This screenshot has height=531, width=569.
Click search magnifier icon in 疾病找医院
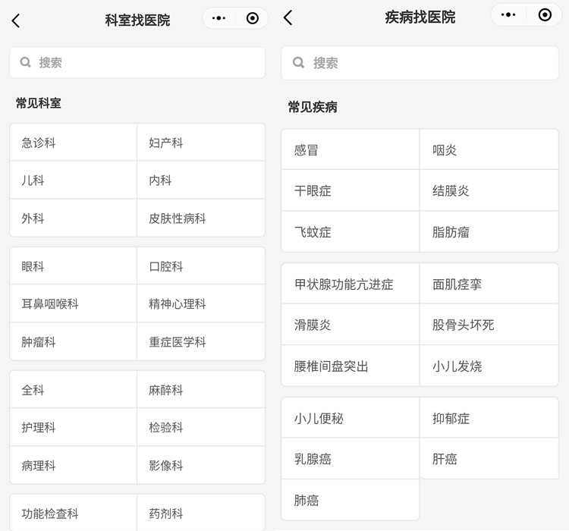pos(298,62)
